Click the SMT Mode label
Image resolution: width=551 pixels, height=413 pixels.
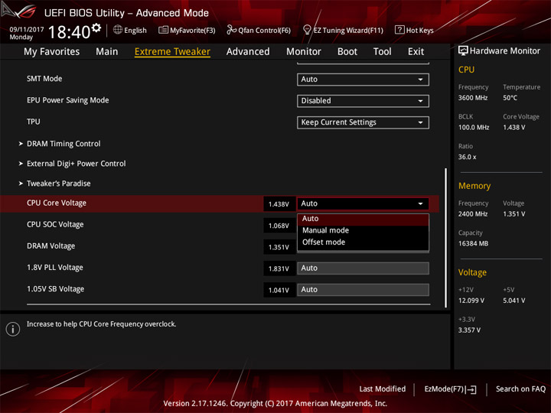click(x=44, y=79)
